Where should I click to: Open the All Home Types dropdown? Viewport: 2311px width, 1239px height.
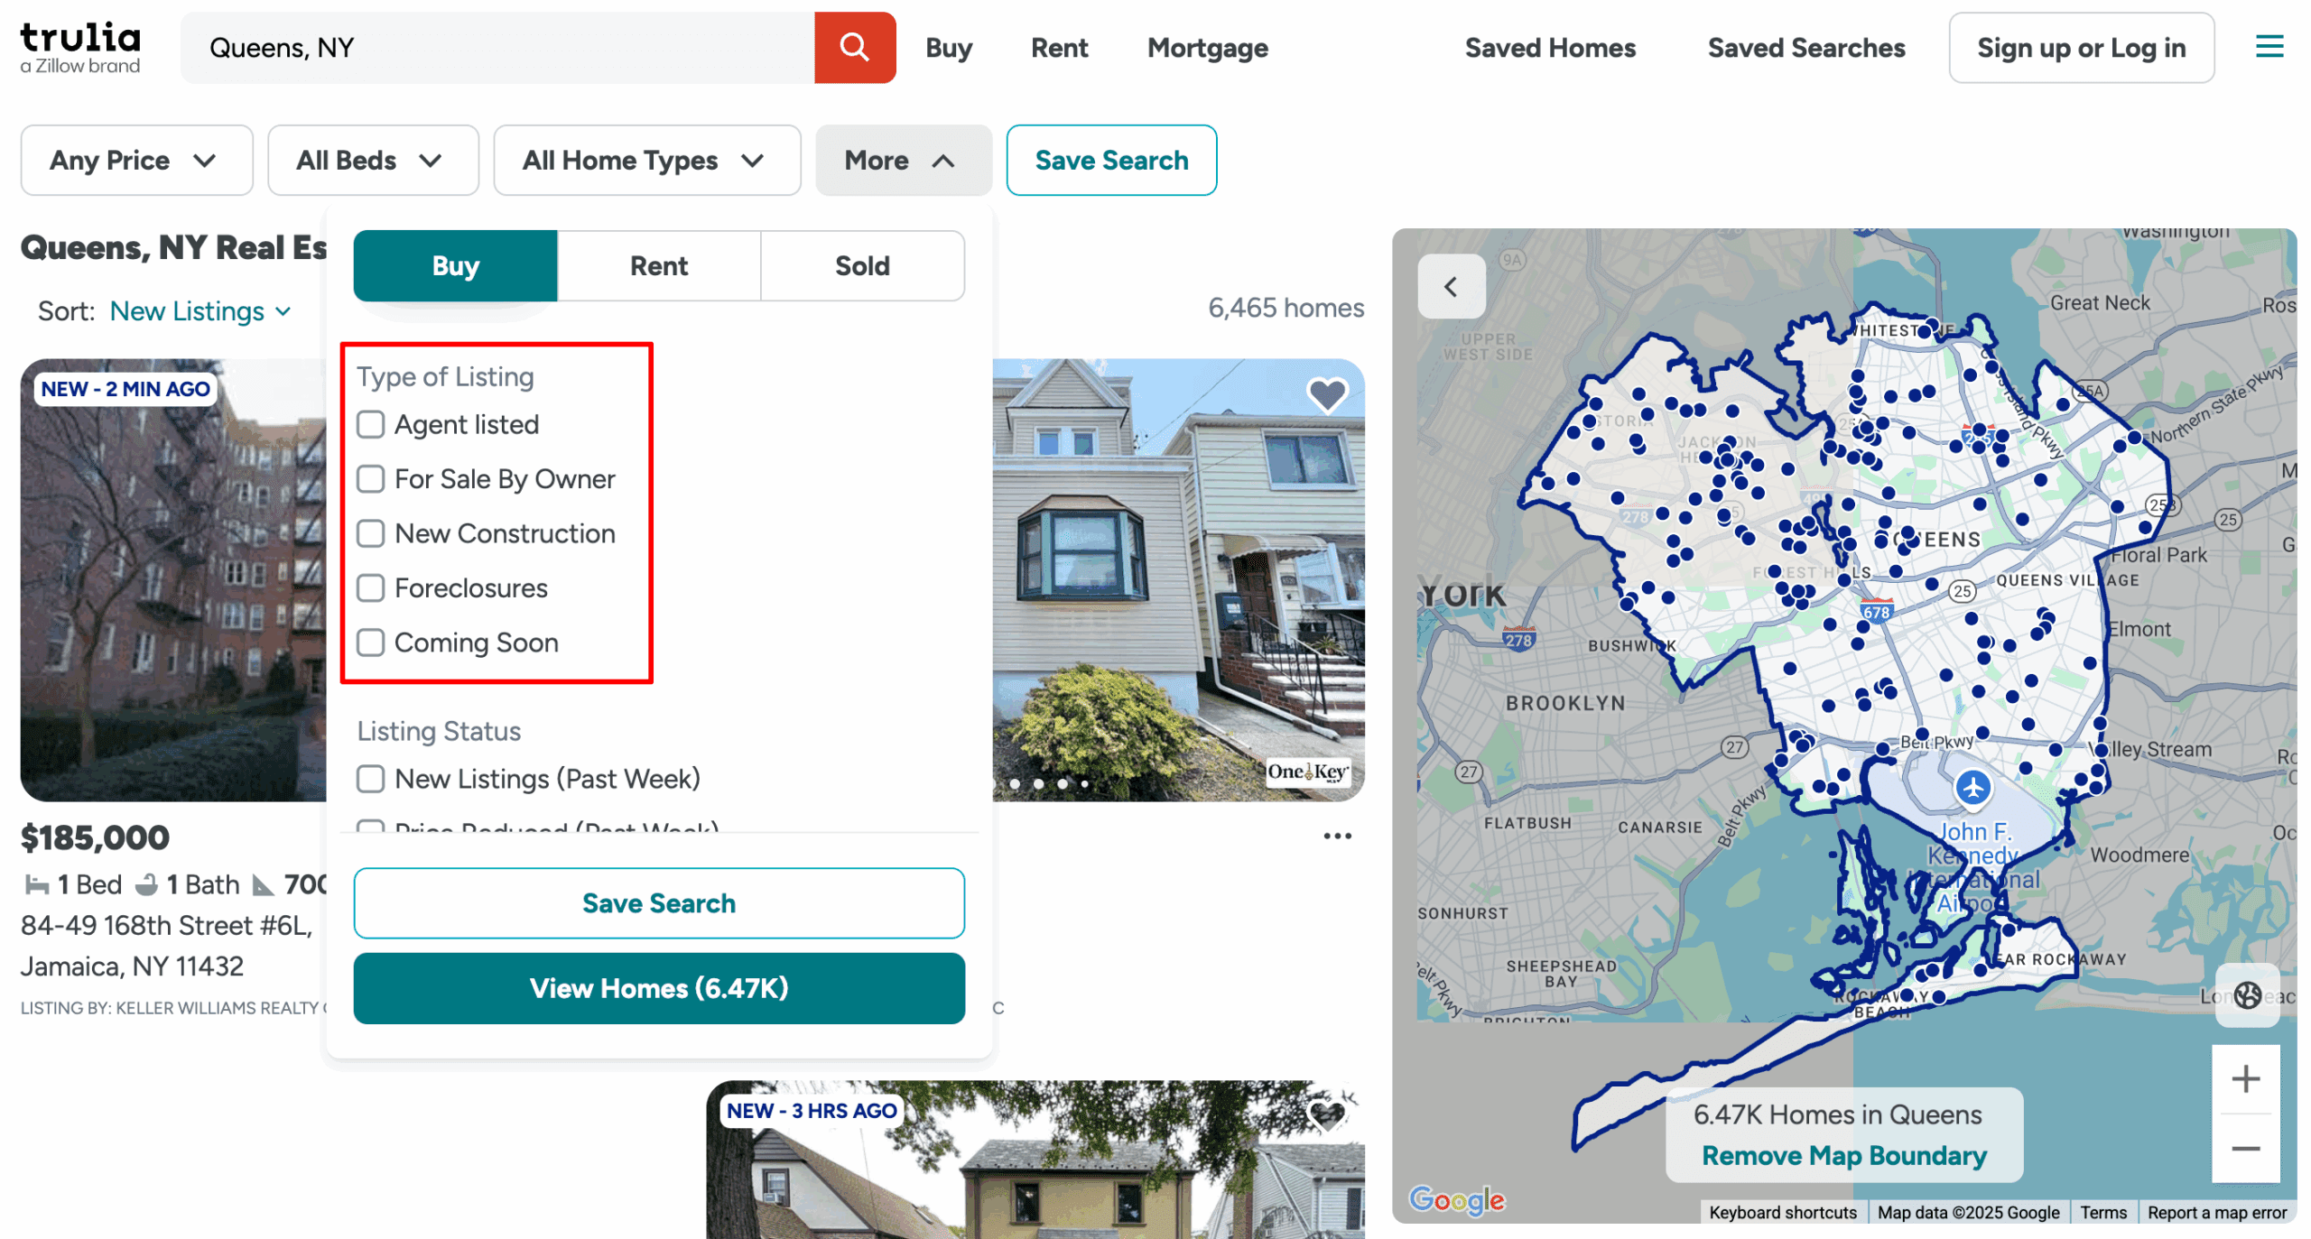(645, 161)
